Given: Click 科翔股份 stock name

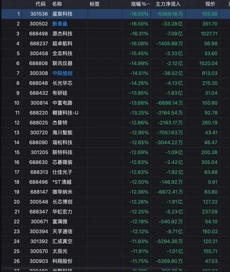Looking at the screenshot, I should pyautogui.click(x=62, y=261).
